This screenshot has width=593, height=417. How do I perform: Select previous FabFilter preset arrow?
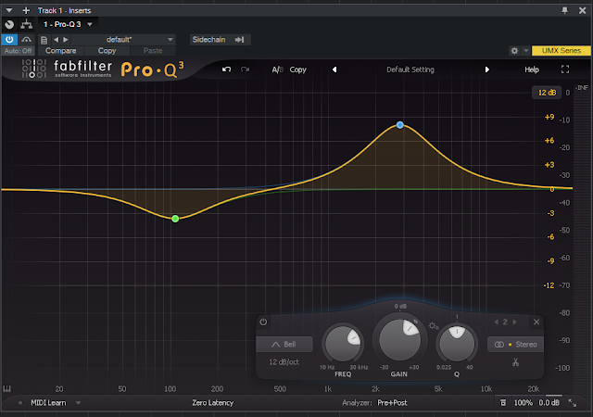[334, 69]
